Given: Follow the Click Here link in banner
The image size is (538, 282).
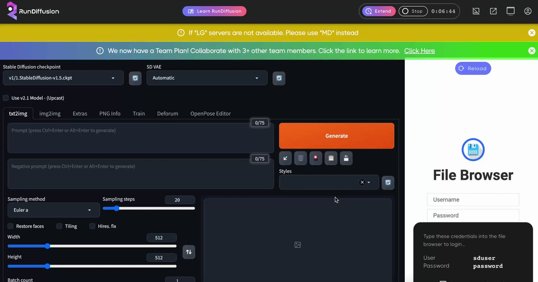Looking at the screenshot, I should point(420,51).
